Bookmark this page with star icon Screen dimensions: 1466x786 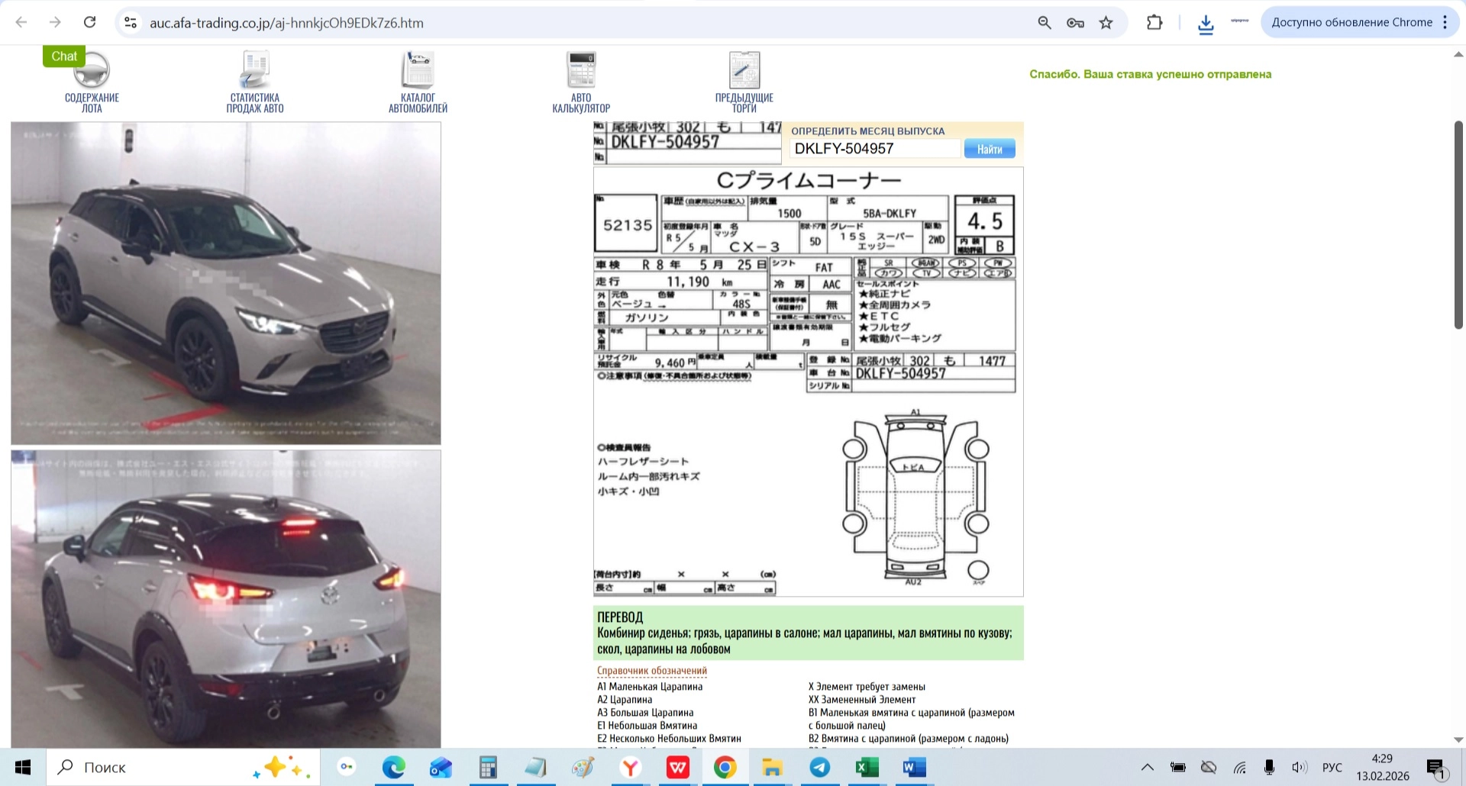(1106, 23)
